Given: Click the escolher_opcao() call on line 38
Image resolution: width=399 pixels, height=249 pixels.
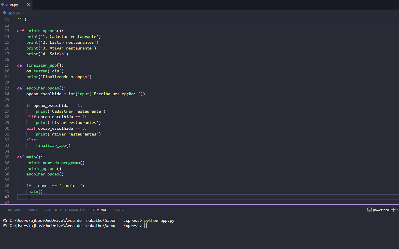Looking at the screenshot, I should [x=45, y=174].
